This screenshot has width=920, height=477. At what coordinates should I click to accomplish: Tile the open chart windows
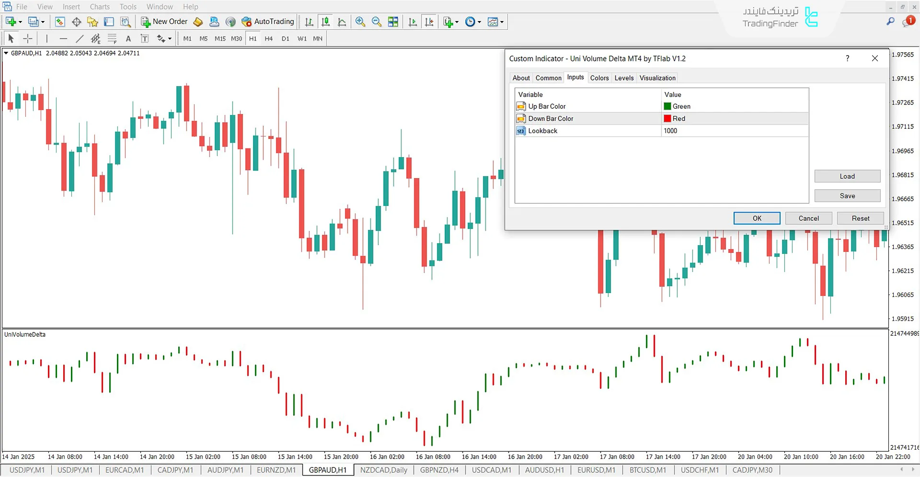(x=393, y=22)
